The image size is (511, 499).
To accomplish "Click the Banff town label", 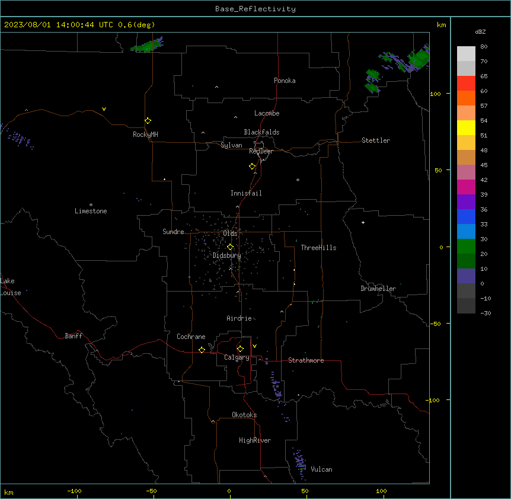I will pyautogui.click(x=74, y=336).
